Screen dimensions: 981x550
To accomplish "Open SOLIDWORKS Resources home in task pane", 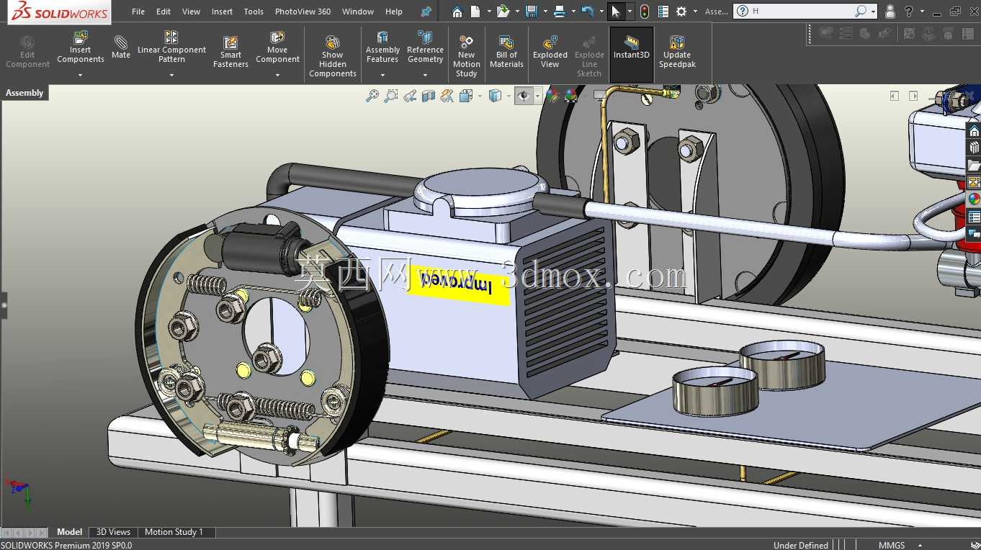I will (974, 131).
